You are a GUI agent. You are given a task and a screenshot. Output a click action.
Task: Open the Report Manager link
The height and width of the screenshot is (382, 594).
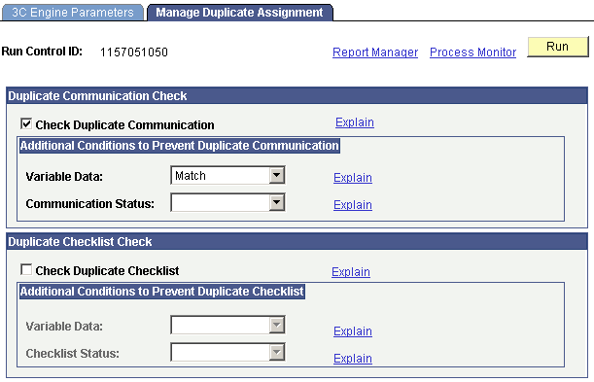pos(375,52)
